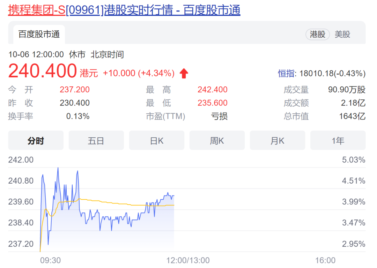Click the 昨收 value 230.400
Screen dimensions: 377x268
click(x=75, y=103)
